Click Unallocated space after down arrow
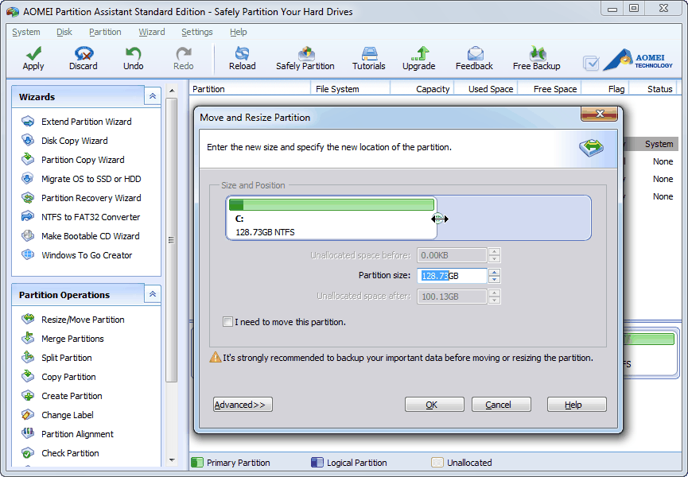This screenshot has width=688, height=477. click(495, 300)
